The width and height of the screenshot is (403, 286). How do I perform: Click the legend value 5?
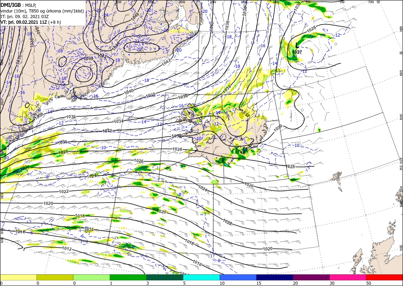click(x=184, y=283)
